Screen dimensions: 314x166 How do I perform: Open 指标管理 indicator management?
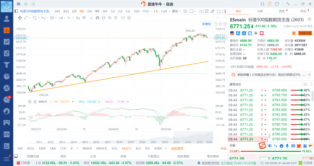coord(177,148)
